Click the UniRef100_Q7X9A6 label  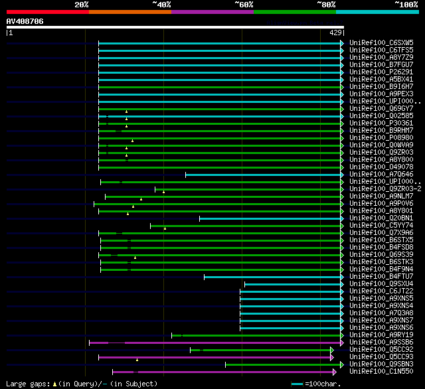point(381,233)
